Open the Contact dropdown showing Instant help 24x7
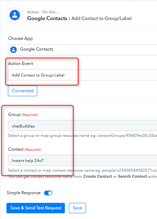The height and width of the screenshot is (219, 157). point(82,160)
